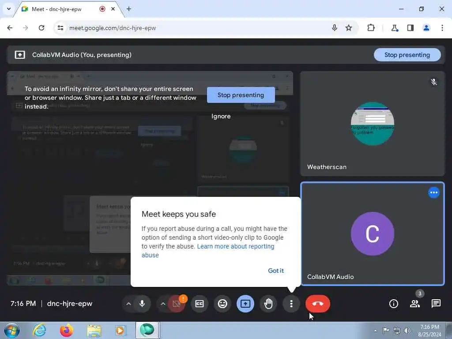Click the CollabVM Audio purple avatar
The image size is (452, 339).
click(373, 234)
